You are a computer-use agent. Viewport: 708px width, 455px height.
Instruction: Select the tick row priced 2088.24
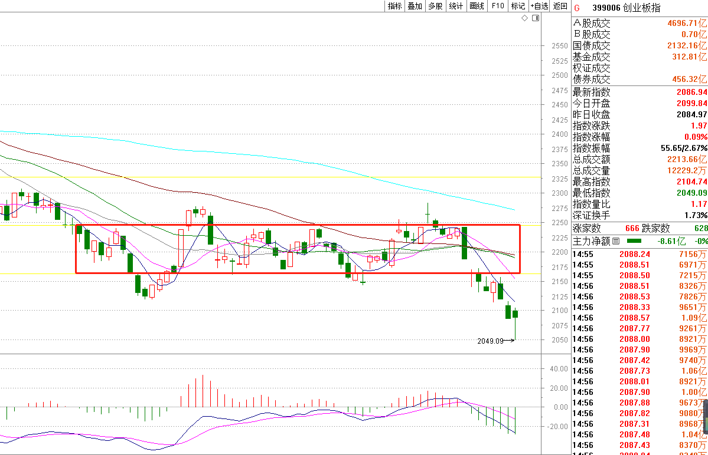point(640,254)
